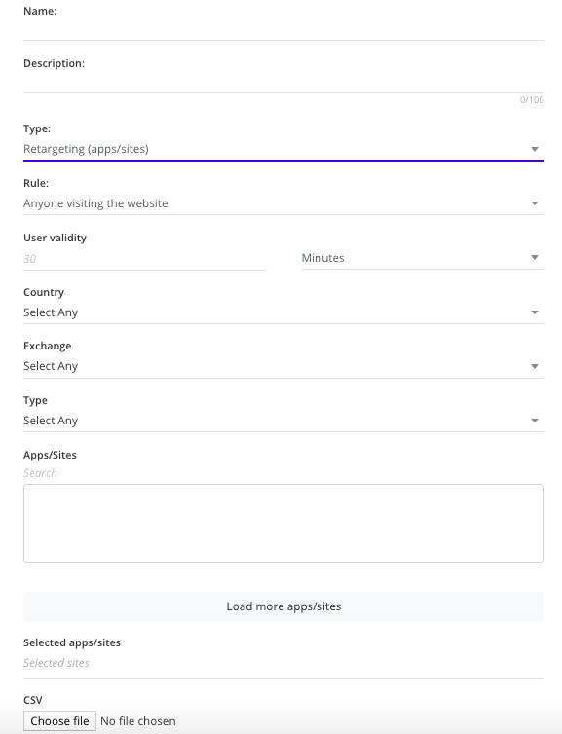Click inside the empty apps/sites list box
562x734 pixels.
click(283, 524)
